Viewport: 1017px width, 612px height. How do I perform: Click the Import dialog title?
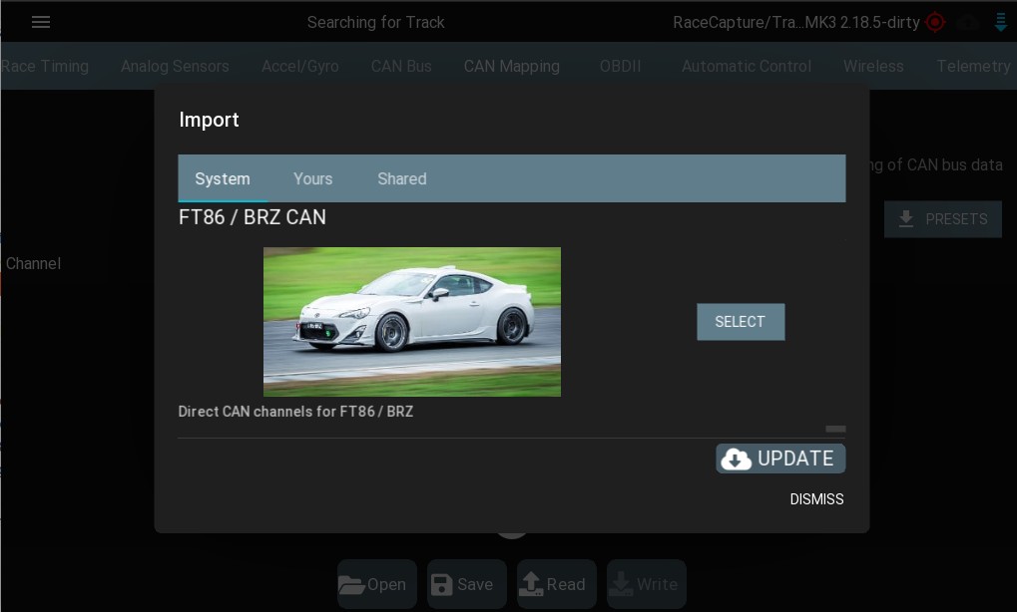(x=209, y=120)
